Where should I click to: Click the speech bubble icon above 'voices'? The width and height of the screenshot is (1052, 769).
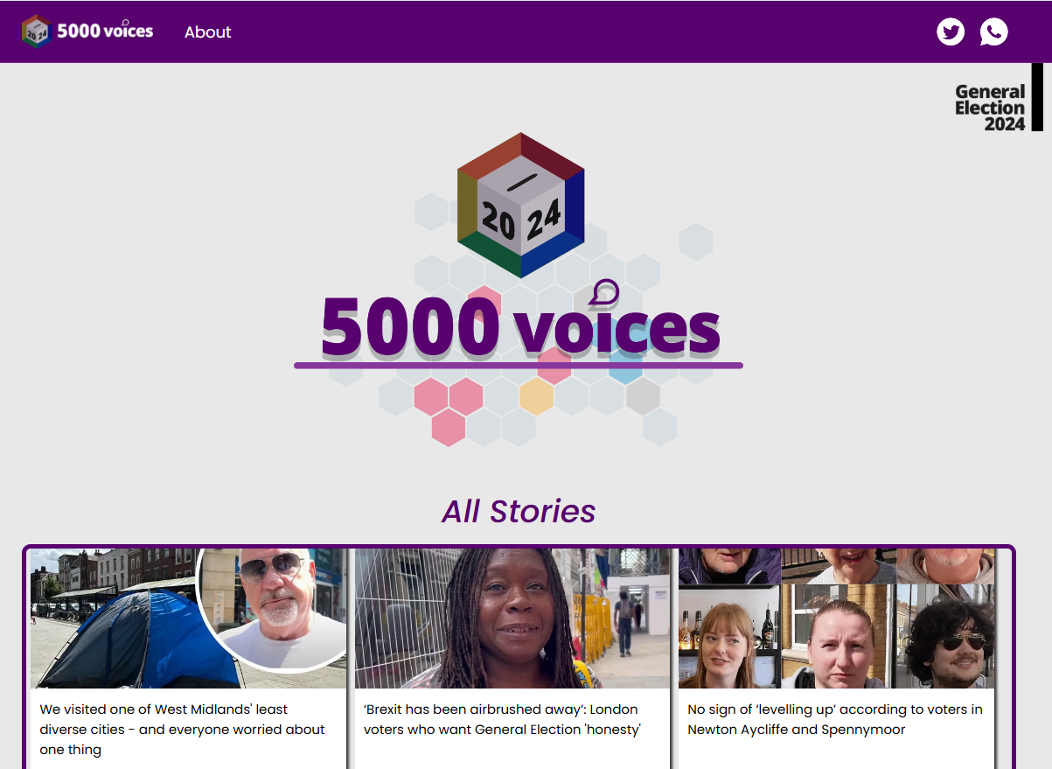click(604, 293)
